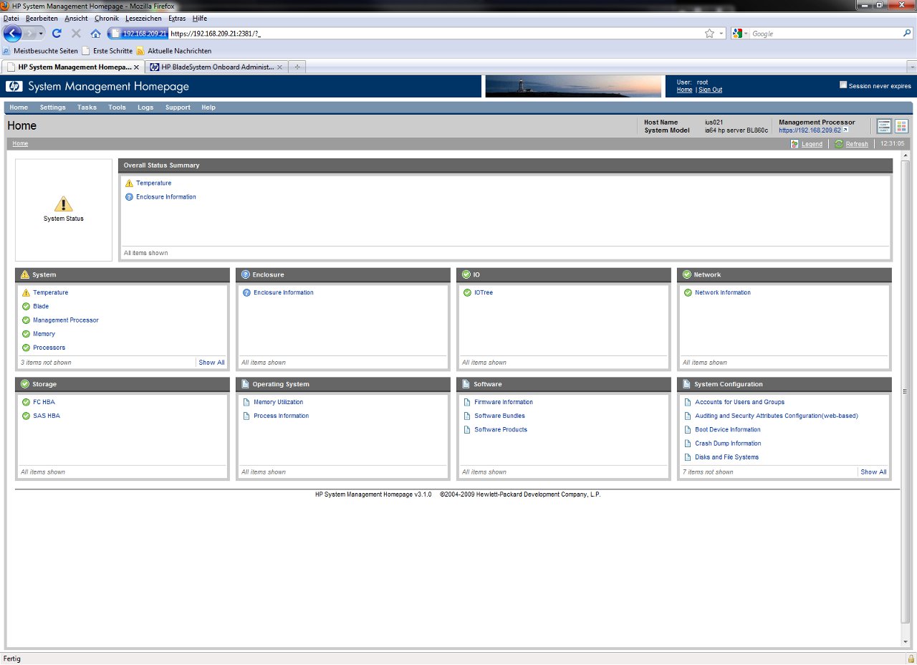Open the Settings menu
The height and width of the screenshot is (665, 917).
(52, 107)
